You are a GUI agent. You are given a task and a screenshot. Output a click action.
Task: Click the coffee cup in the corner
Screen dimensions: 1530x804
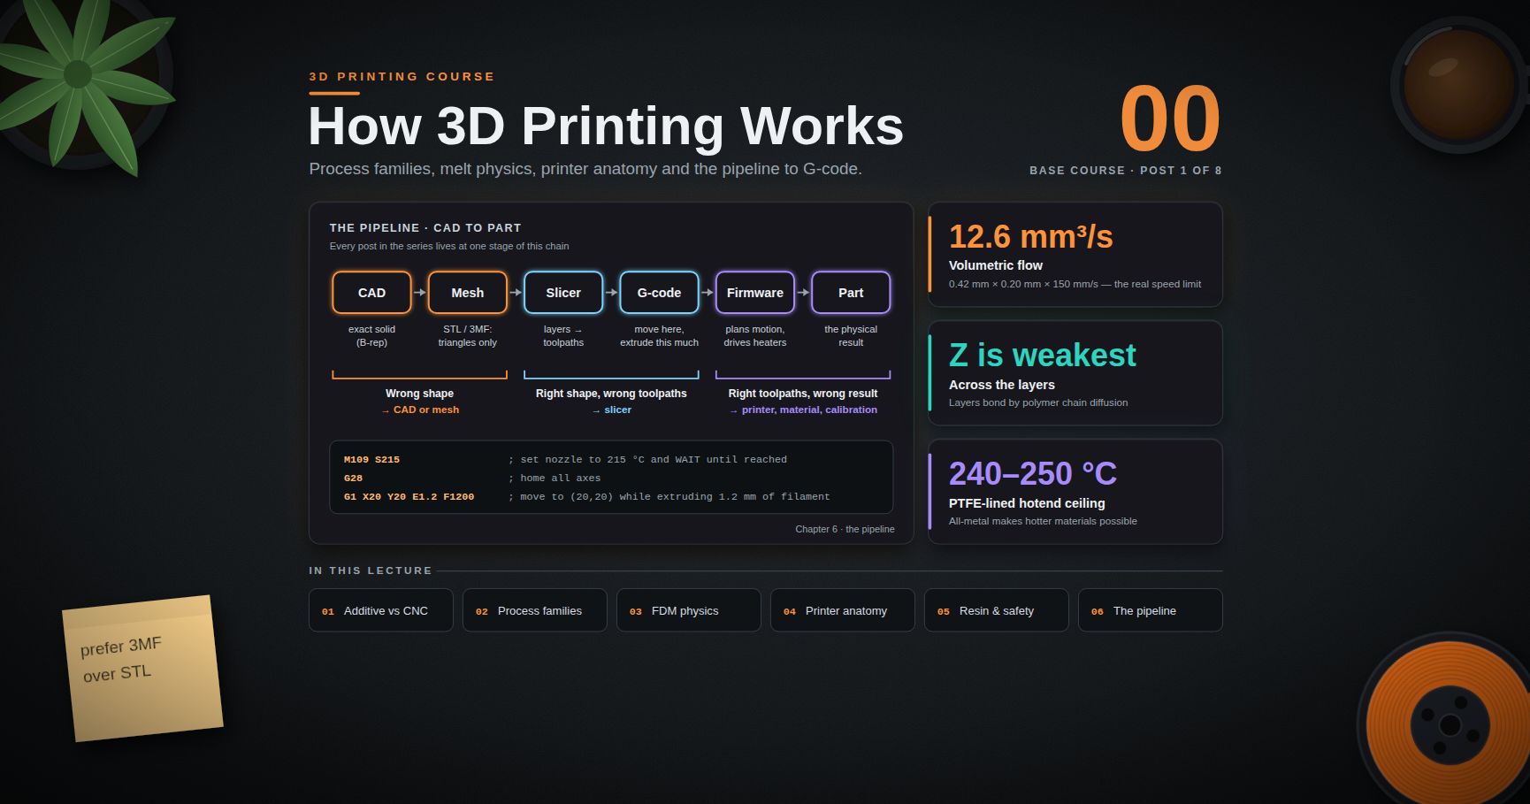(x=1459, y=84)
